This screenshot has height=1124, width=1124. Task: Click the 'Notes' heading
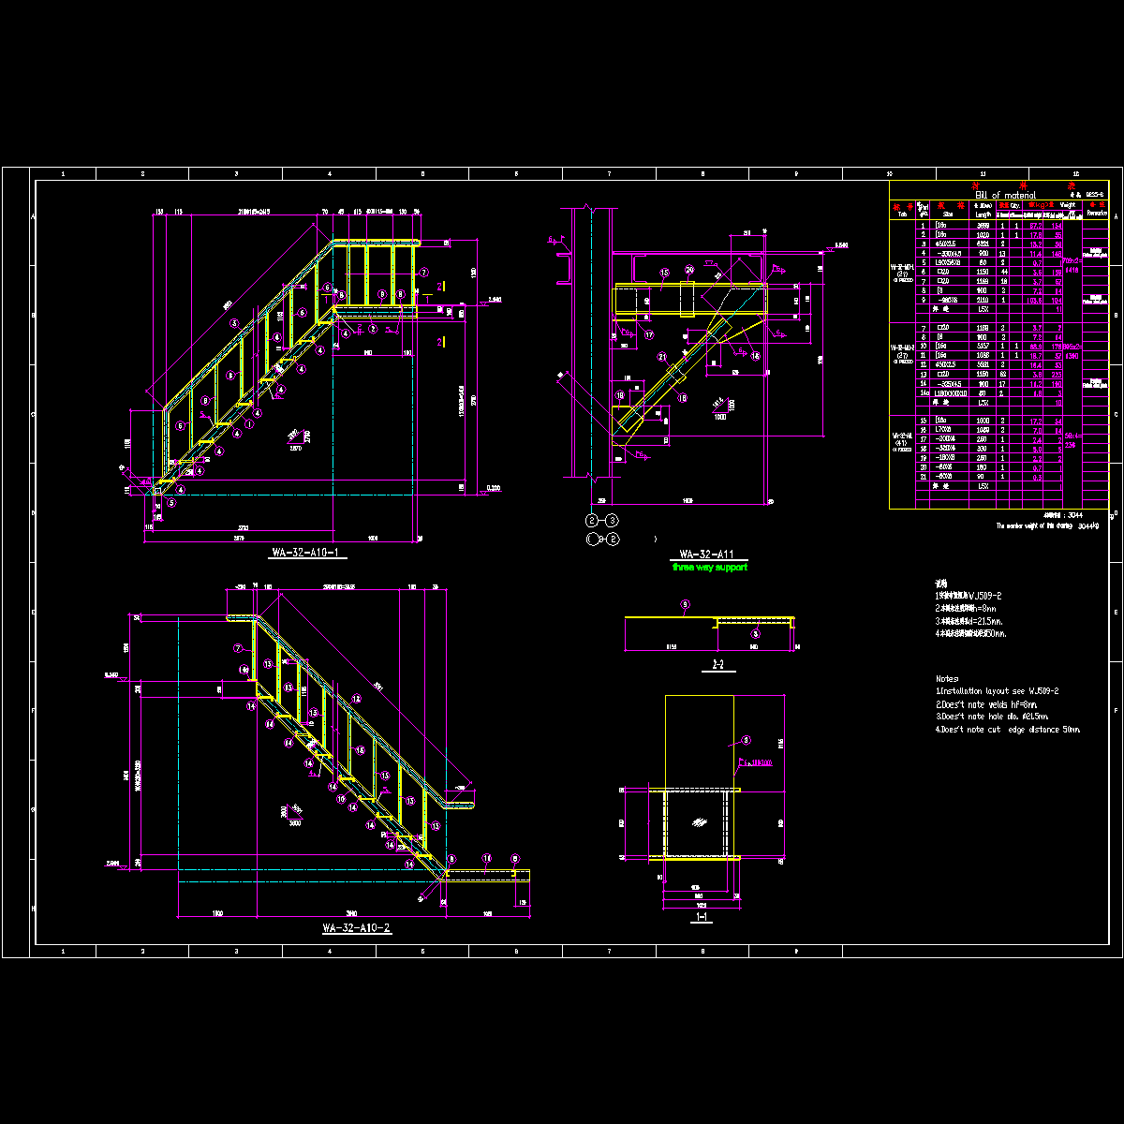[947, 678]
